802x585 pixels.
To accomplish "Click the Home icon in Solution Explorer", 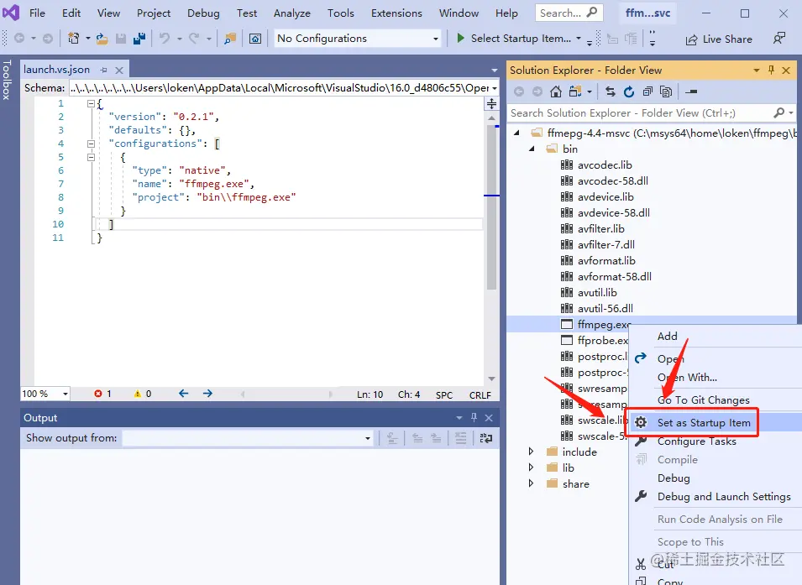I will (x=556, y=91).
